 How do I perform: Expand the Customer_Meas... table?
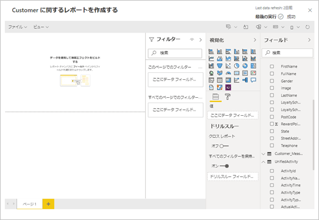(x=263, y=154)
